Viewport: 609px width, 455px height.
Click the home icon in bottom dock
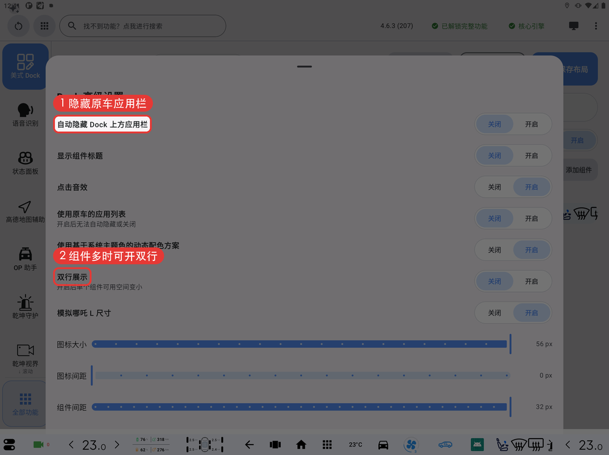[301, 445]
